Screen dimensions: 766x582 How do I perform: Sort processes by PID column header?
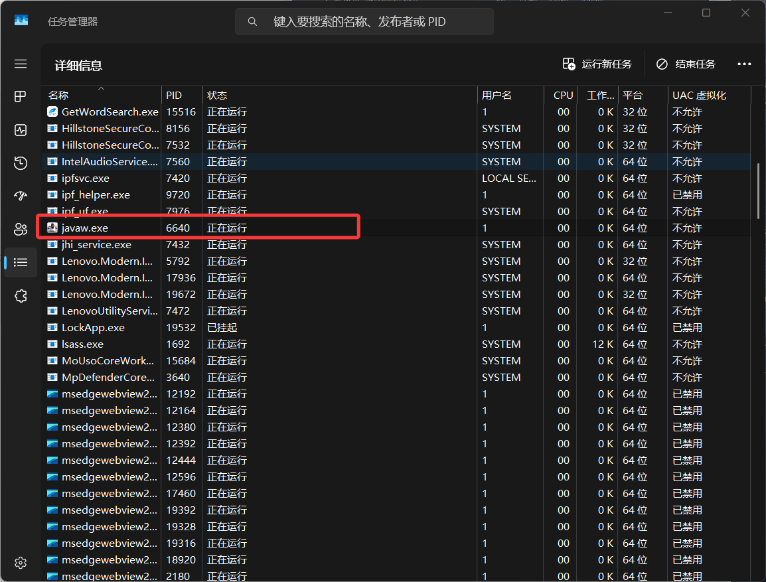[174, 96]
